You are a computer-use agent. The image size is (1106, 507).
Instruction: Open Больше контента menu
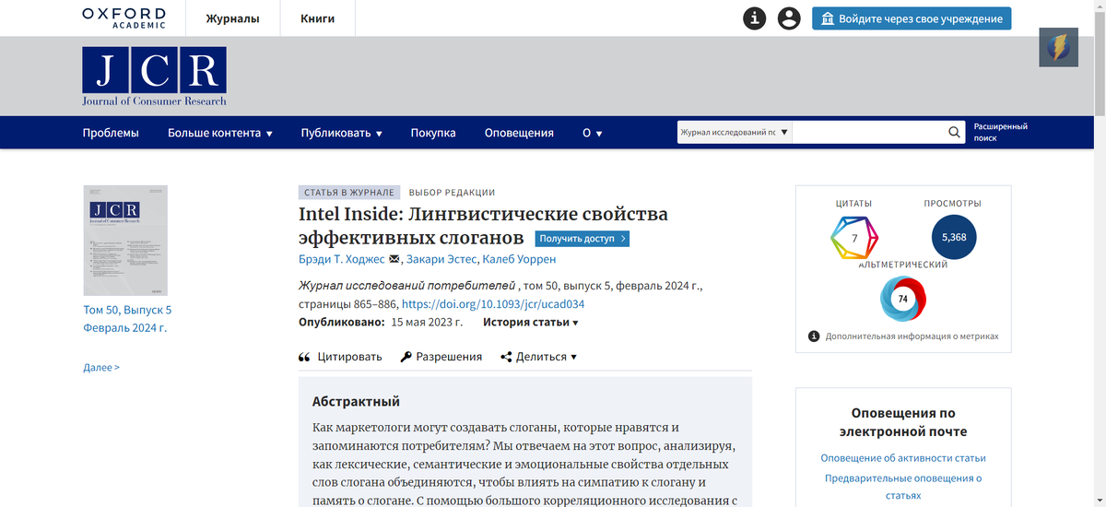pos(220,133)
